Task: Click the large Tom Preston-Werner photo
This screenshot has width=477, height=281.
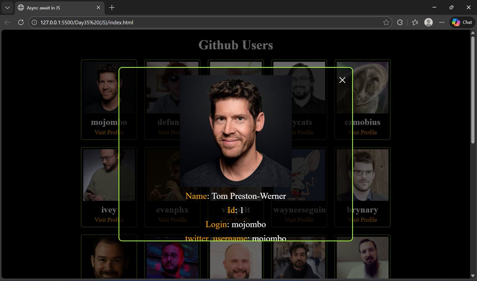Action: pyautogui.click(x=236, y=131)
